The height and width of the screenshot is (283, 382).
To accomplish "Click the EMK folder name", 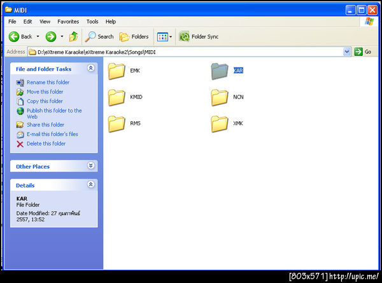I will point(135,71).
